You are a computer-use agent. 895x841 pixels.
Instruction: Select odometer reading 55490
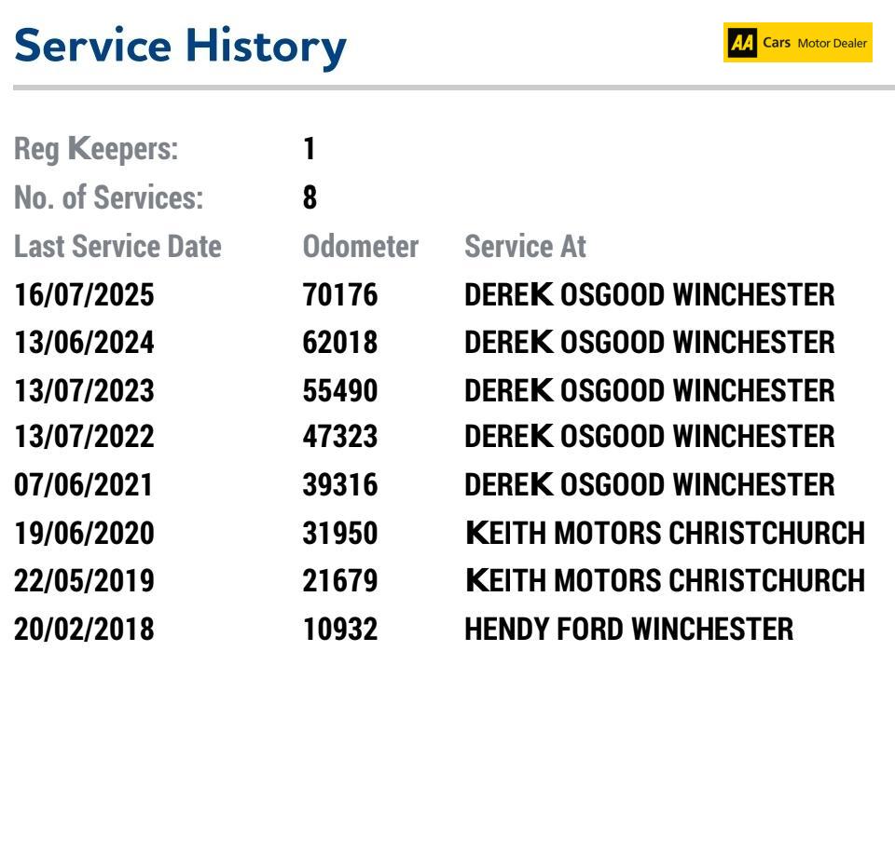340,390
